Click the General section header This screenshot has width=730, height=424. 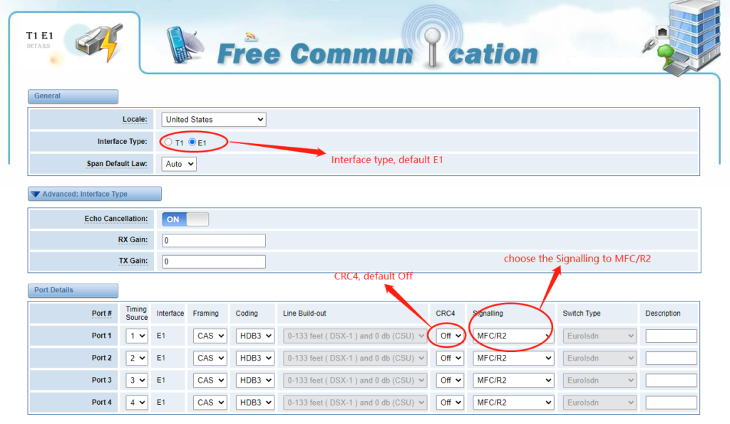pyautogui.click(x=73, y=96)
